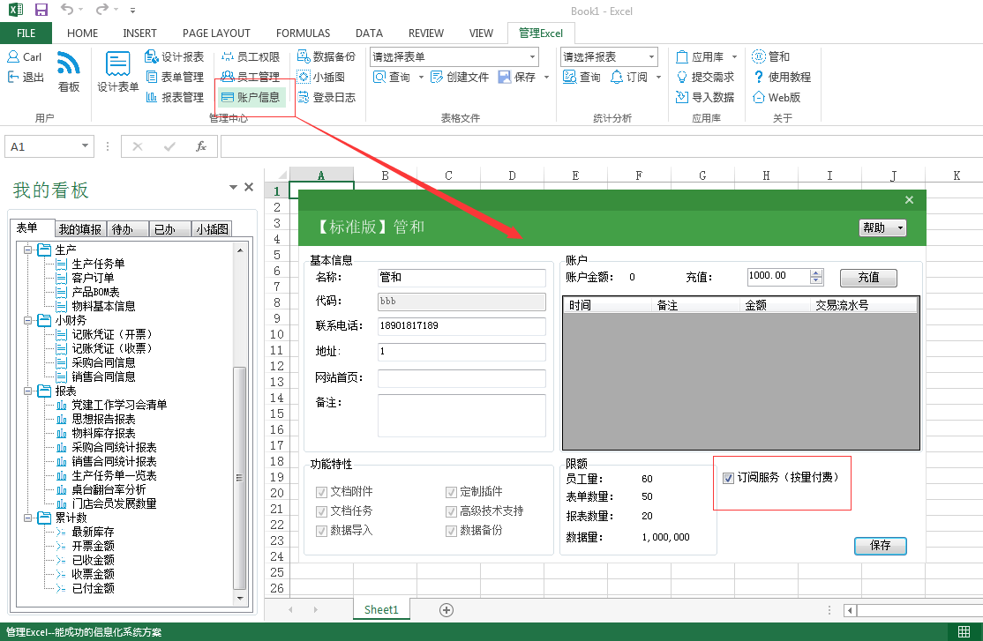Image resolution: width=983 pixels, height=641 pixels.
Task: Click the Save floppy icon in title bar
Action: click(41, 10)
